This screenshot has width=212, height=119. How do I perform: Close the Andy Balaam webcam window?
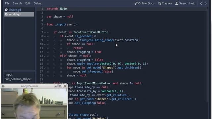point(65,86)
